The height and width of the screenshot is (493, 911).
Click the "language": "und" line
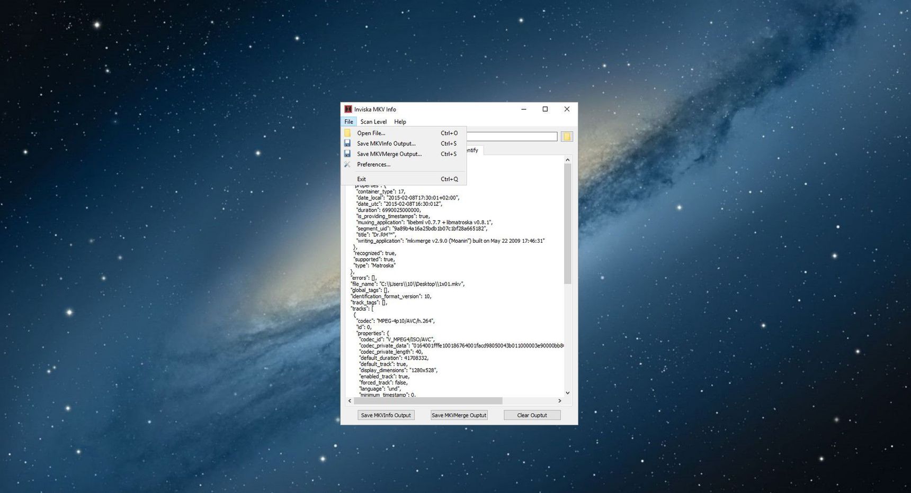pos(380,389)
